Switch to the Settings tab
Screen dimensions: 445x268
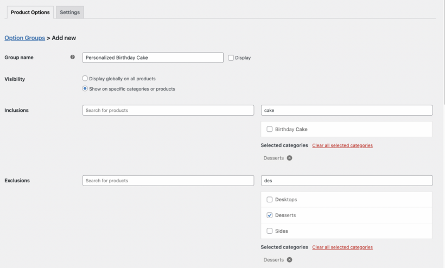[x=69, y=12]
